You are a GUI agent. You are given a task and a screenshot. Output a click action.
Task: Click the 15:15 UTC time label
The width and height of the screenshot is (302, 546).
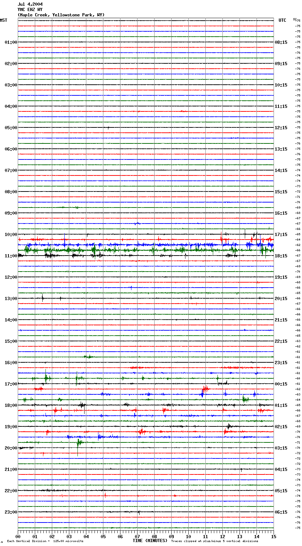coord(281,192)
